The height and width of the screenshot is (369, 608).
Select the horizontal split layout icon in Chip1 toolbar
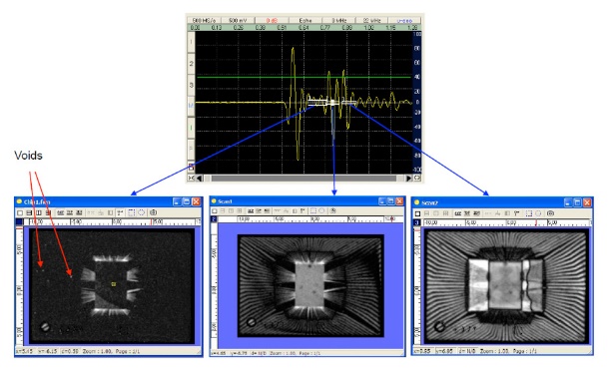29,212
